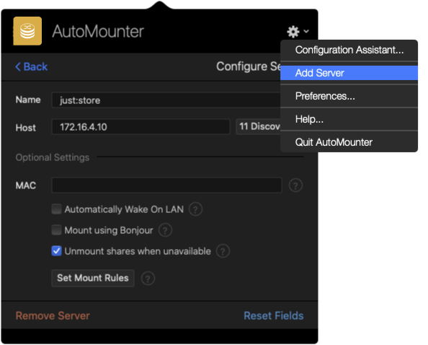Click the Host field with 172.16.4.10

pyautogui.click(x=141, y=127)
